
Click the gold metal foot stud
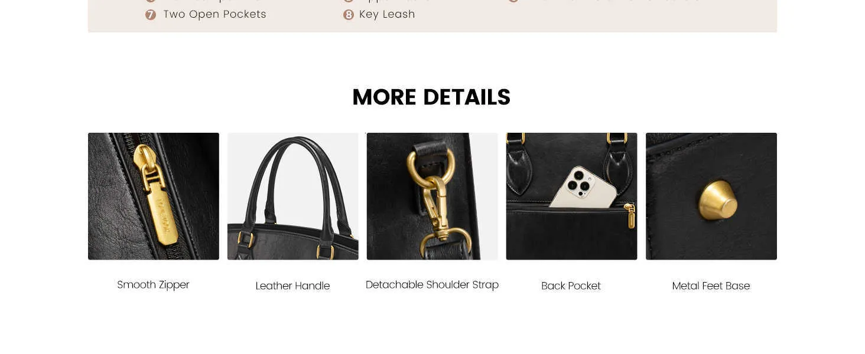tap(718, 201)
